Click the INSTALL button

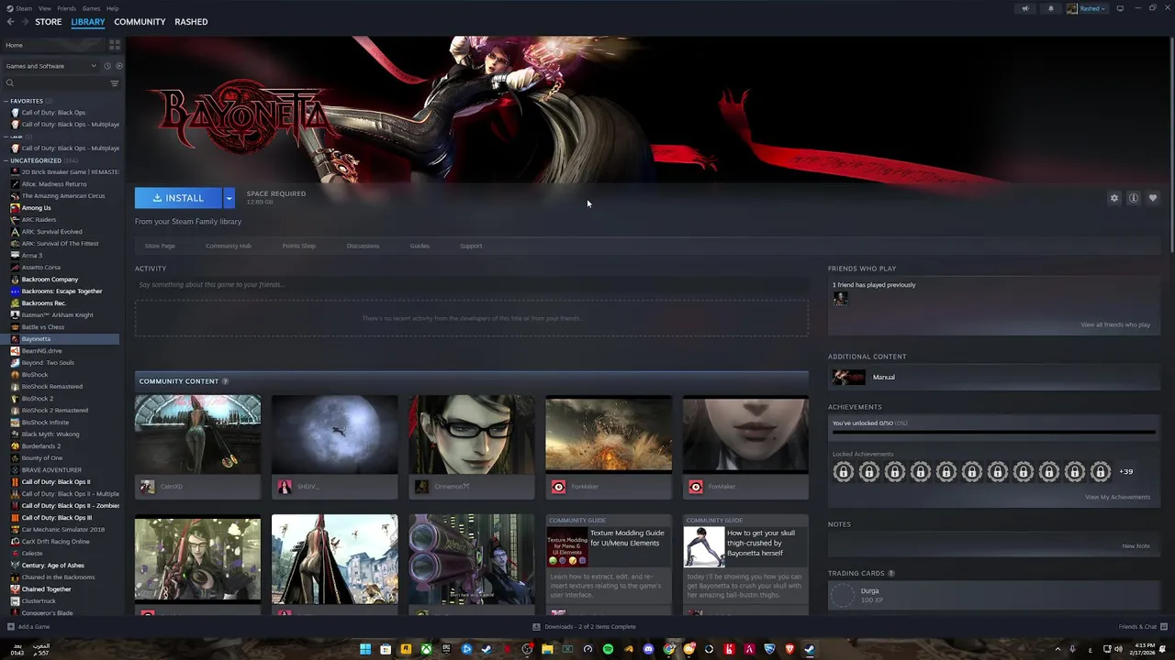[x=178, y=198]
